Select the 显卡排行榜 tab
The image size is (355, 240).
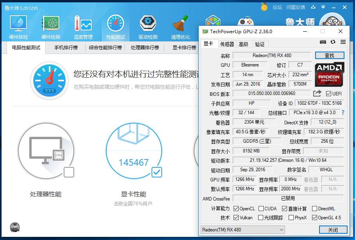184,48
